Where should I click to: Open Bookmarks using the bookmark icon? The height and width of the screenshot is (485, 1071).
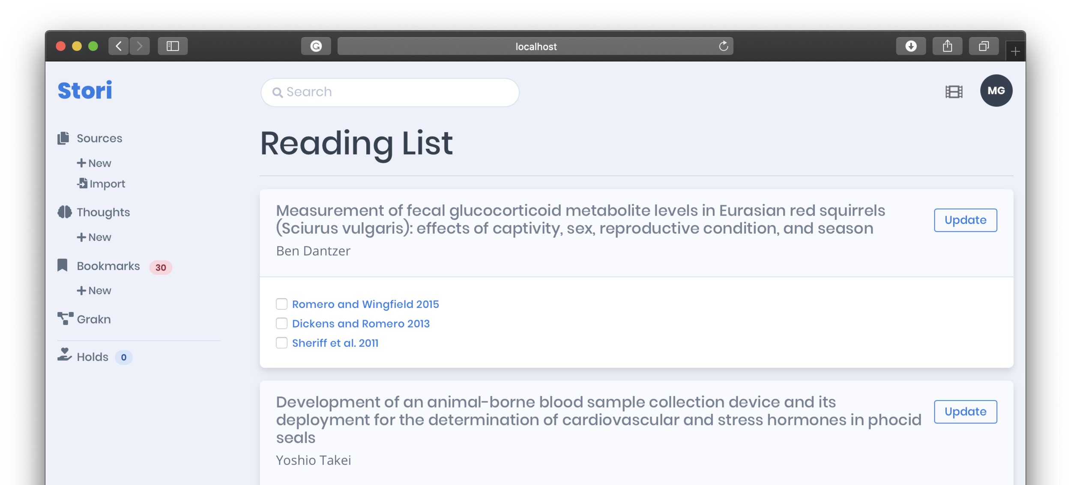[63, 265]
